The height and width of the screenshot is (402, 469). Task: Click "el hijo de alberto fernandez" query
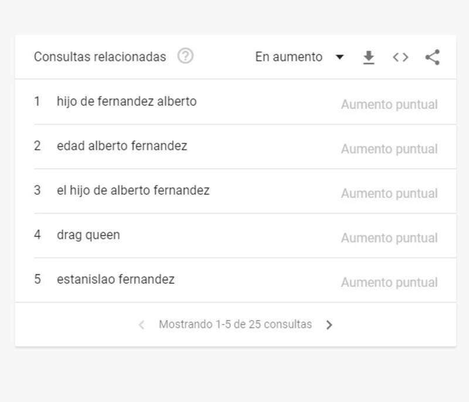133,190
